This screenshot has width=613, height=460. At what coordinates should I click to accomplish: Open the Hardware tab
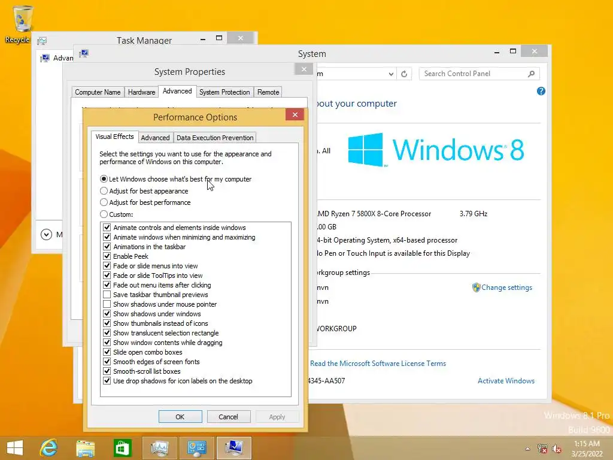coord(141,92)
